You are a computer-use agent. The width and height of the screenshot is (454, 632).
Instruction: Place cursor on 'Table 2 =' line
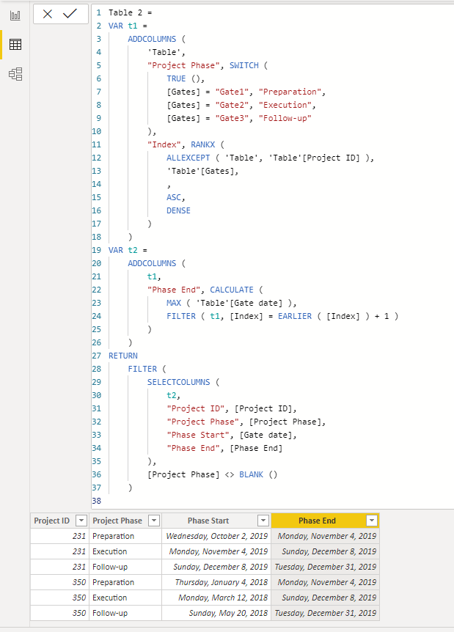click(131, 12)
